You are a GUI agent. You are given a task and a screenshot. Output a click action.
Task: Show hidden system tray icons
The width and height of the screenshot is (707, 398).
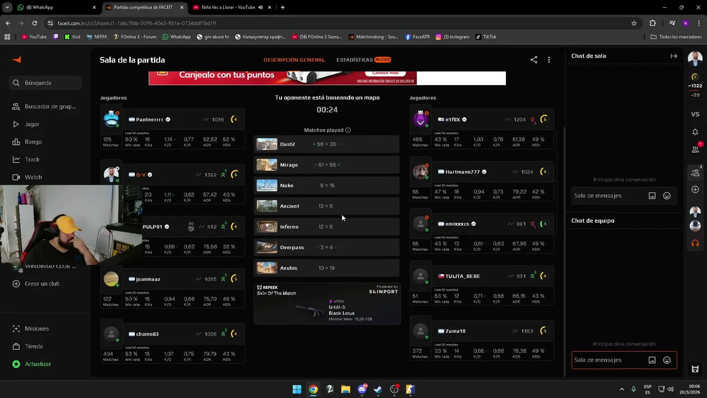pyautogui.click(x=621, y=389)
